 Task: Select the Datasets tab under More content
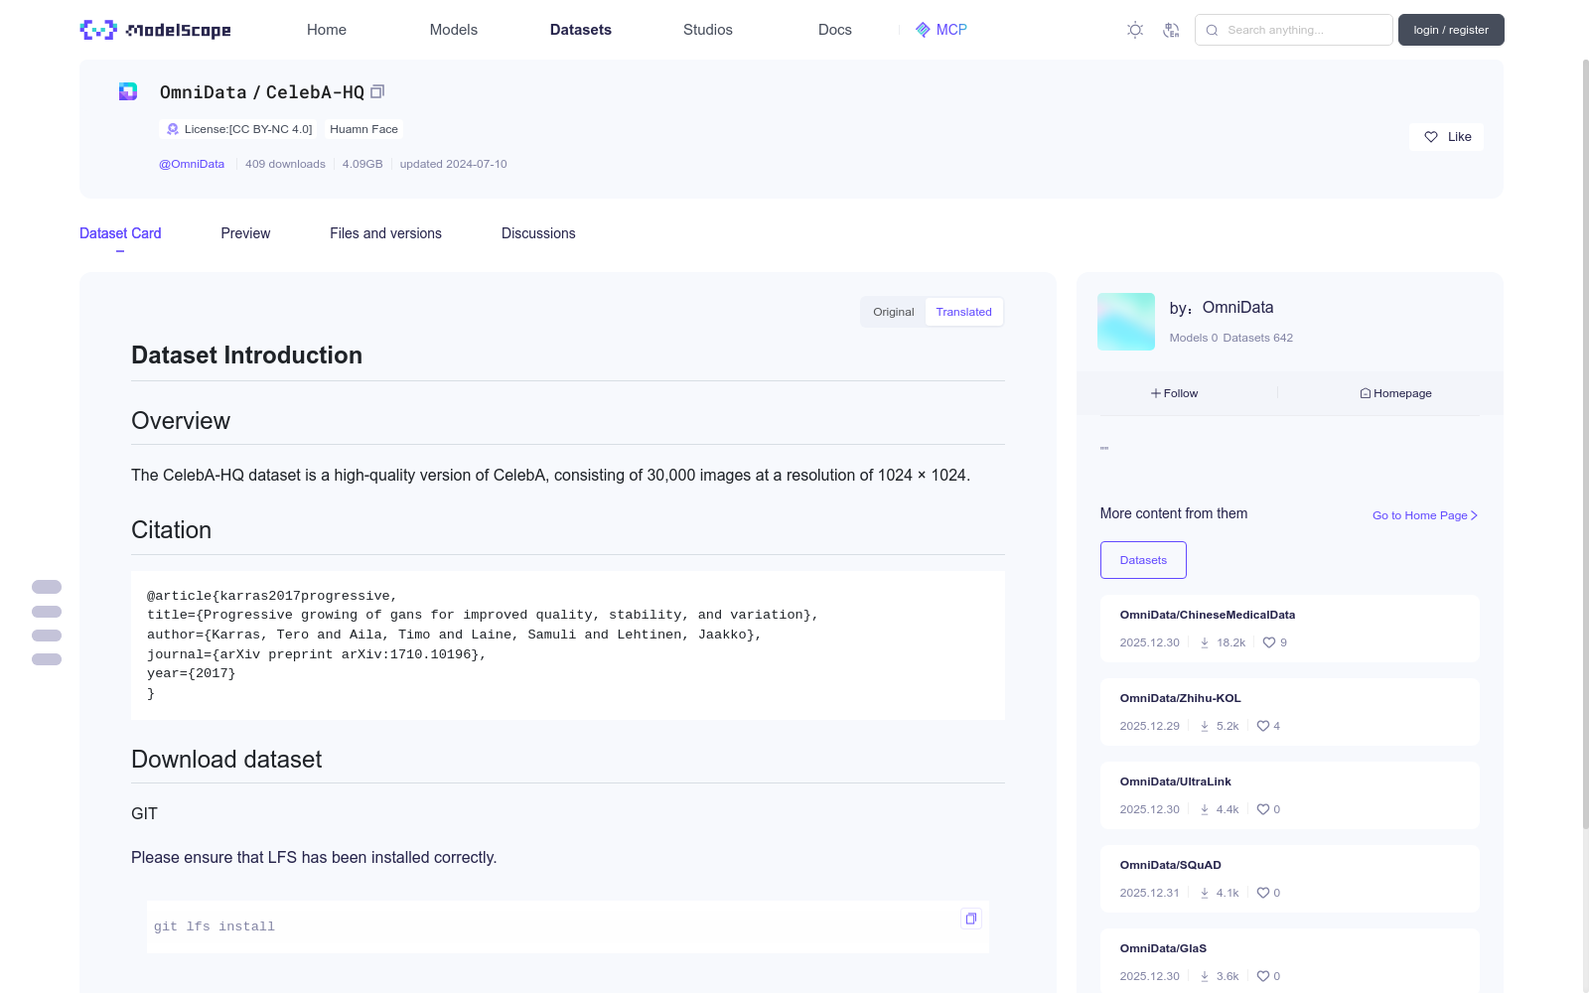tap(1143, 560)
